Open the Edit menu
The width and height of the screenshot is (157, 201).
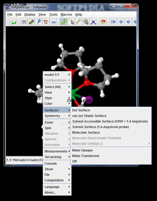[18, 15]
